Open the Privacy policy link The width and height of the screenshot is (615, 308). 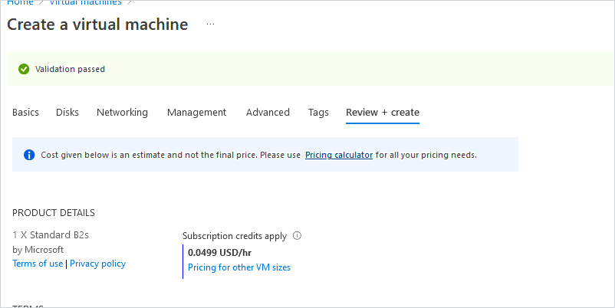(x=97, y=264)
